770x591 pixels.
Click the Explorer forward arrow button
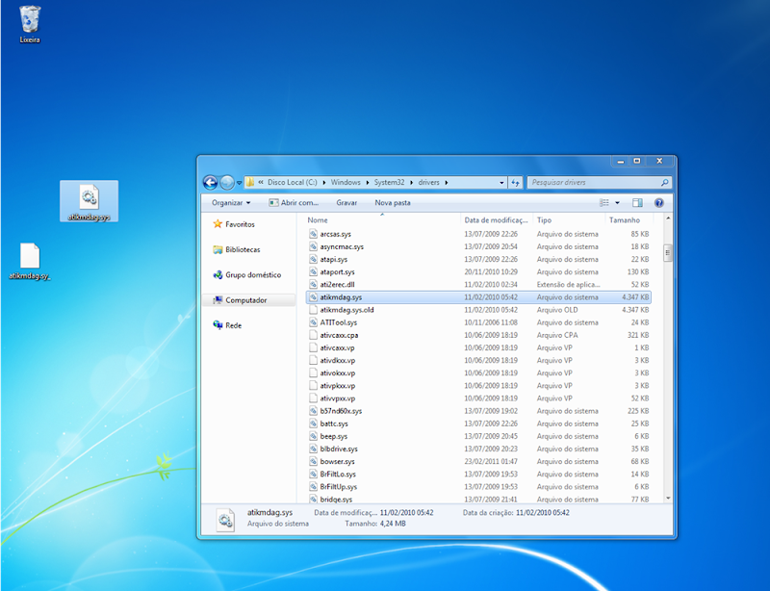(x=227, y=182)
